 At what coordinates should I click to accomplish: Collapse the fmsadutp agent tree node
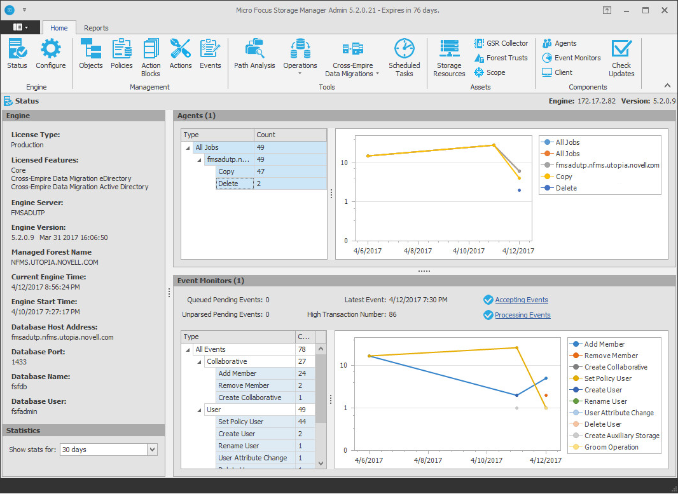[199, 160]
